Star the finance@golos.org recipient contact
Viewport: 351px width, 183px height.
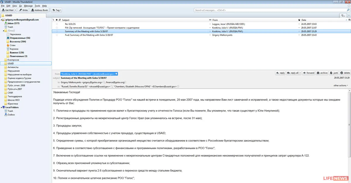pyautogui.click(x=125, y=82)
